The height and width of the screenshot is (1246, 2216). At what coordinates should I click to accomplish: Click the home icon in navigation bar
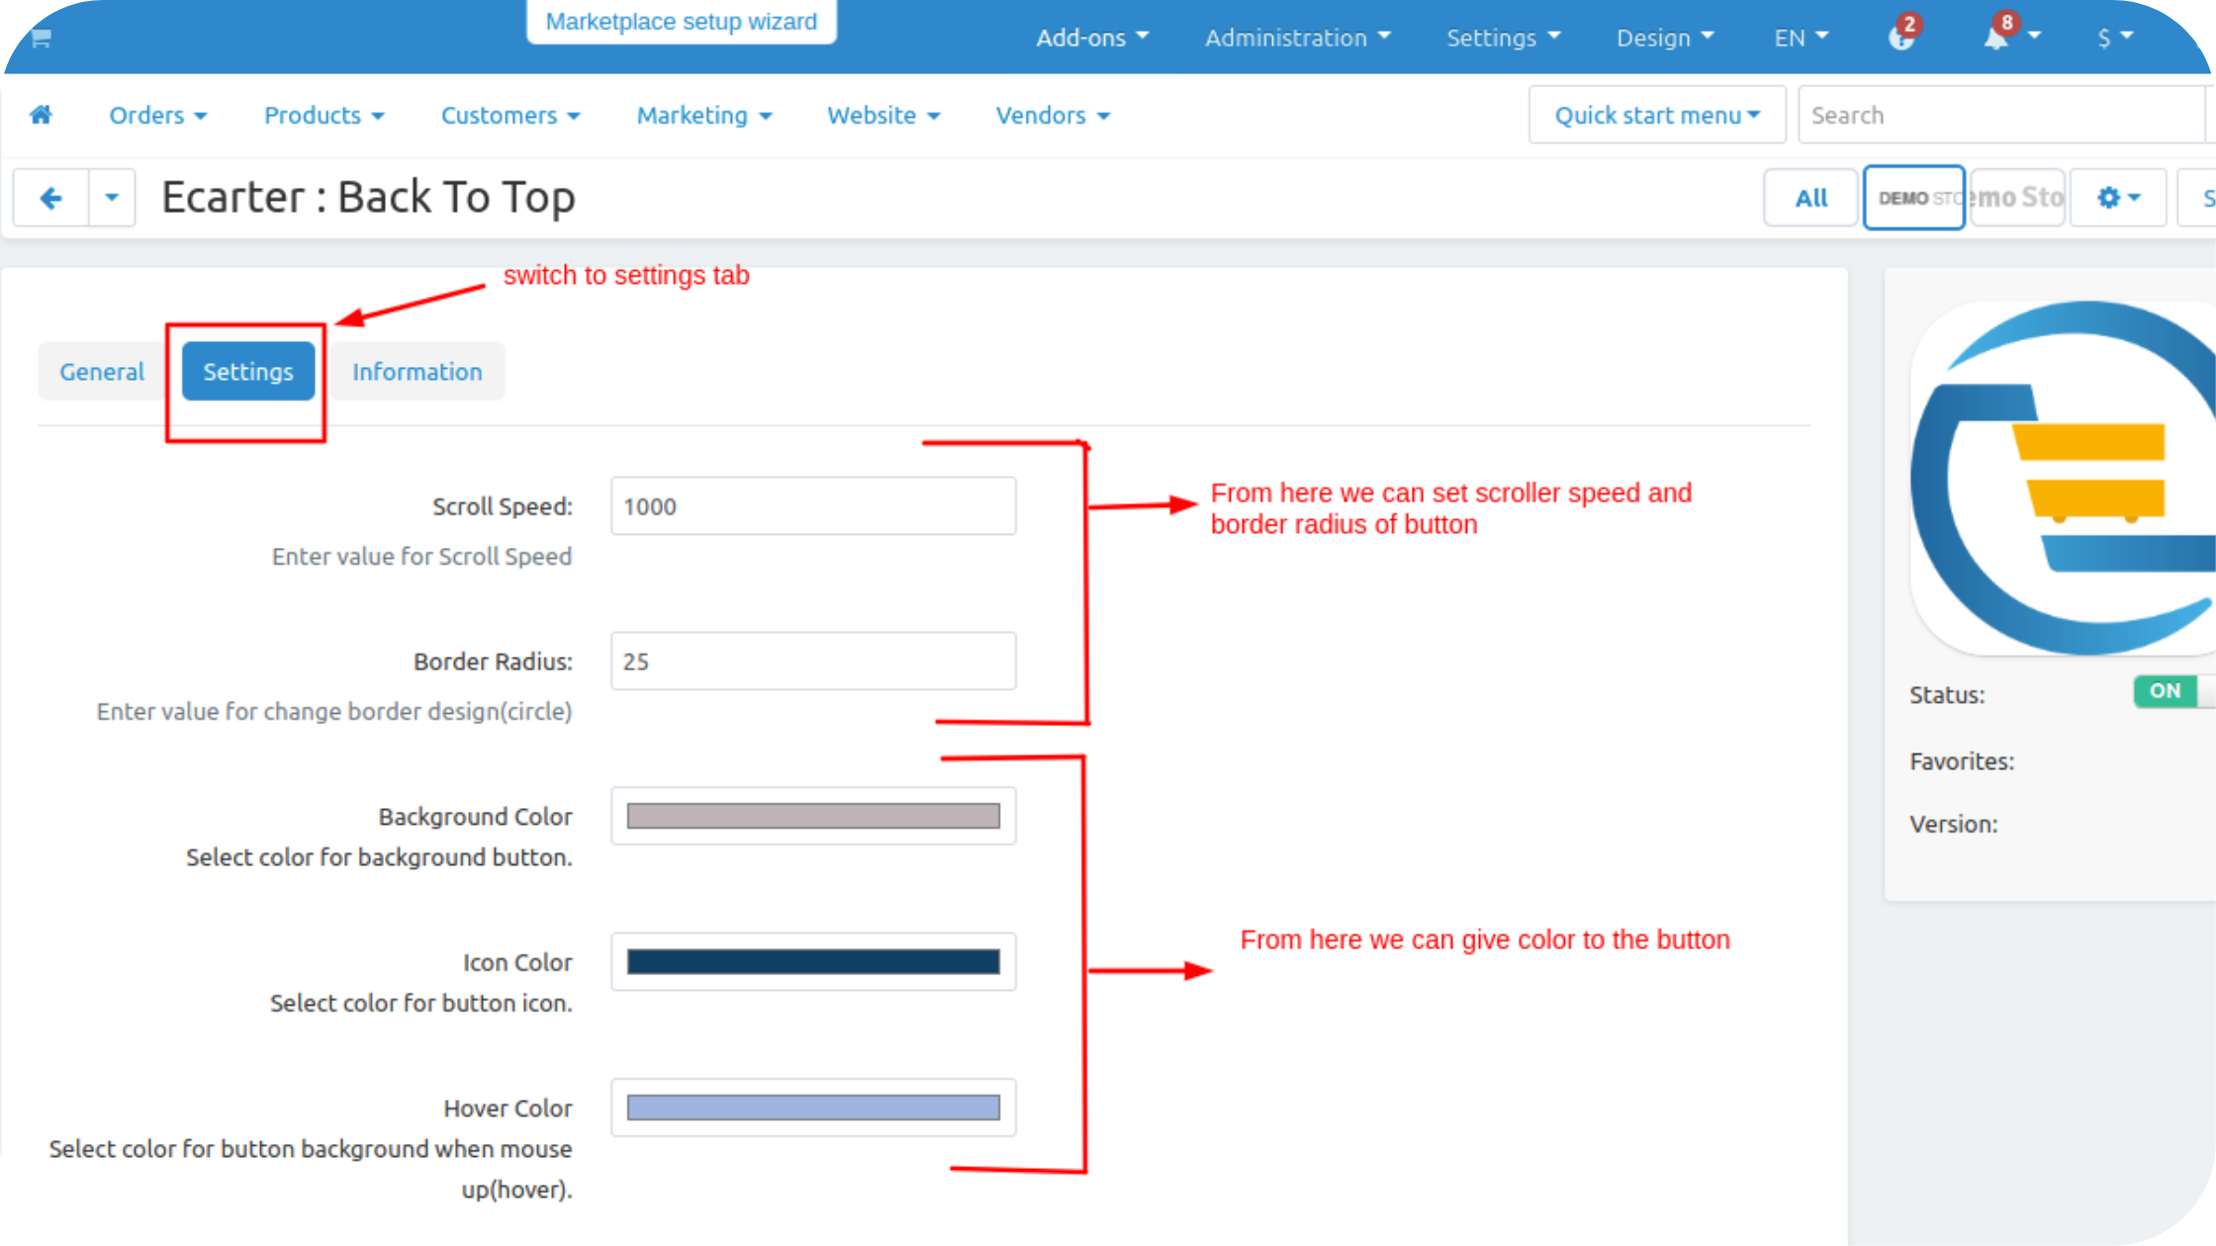tap(41, 115)
